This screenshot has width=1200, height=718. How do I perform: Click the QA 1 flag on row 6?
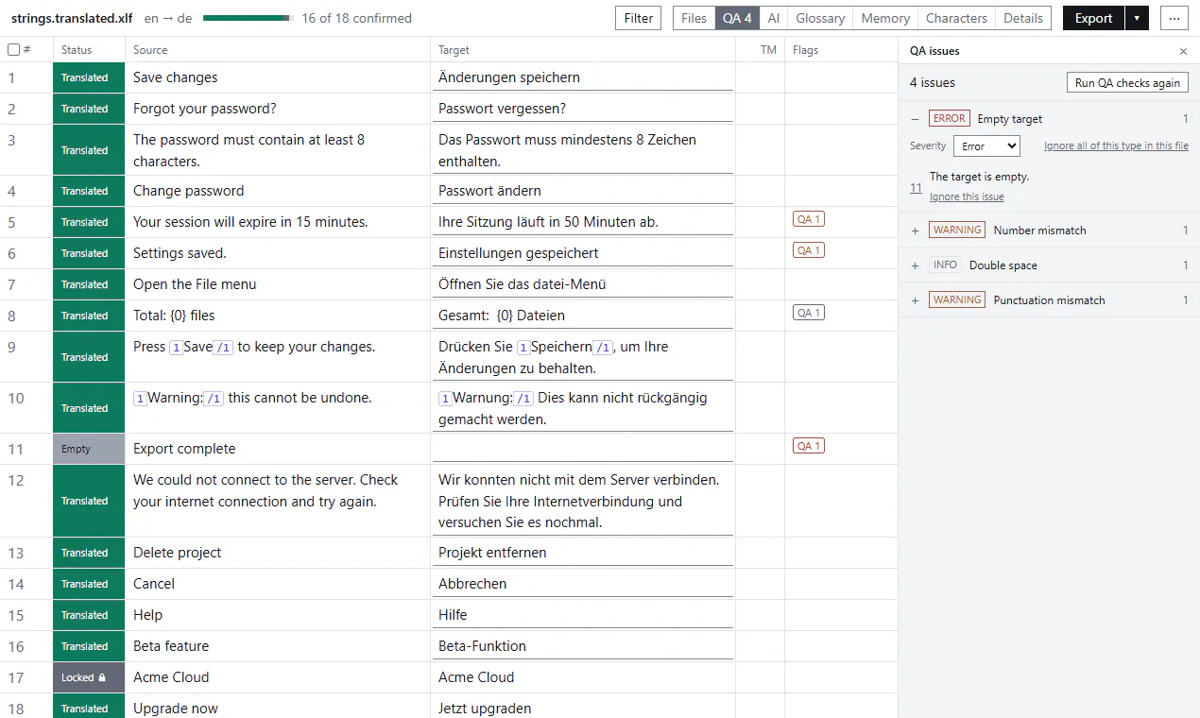809,250
